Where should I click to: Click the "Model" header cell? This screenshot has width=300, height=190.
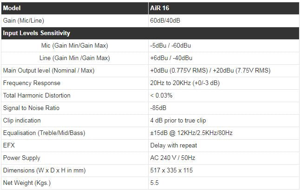[13, 8]
